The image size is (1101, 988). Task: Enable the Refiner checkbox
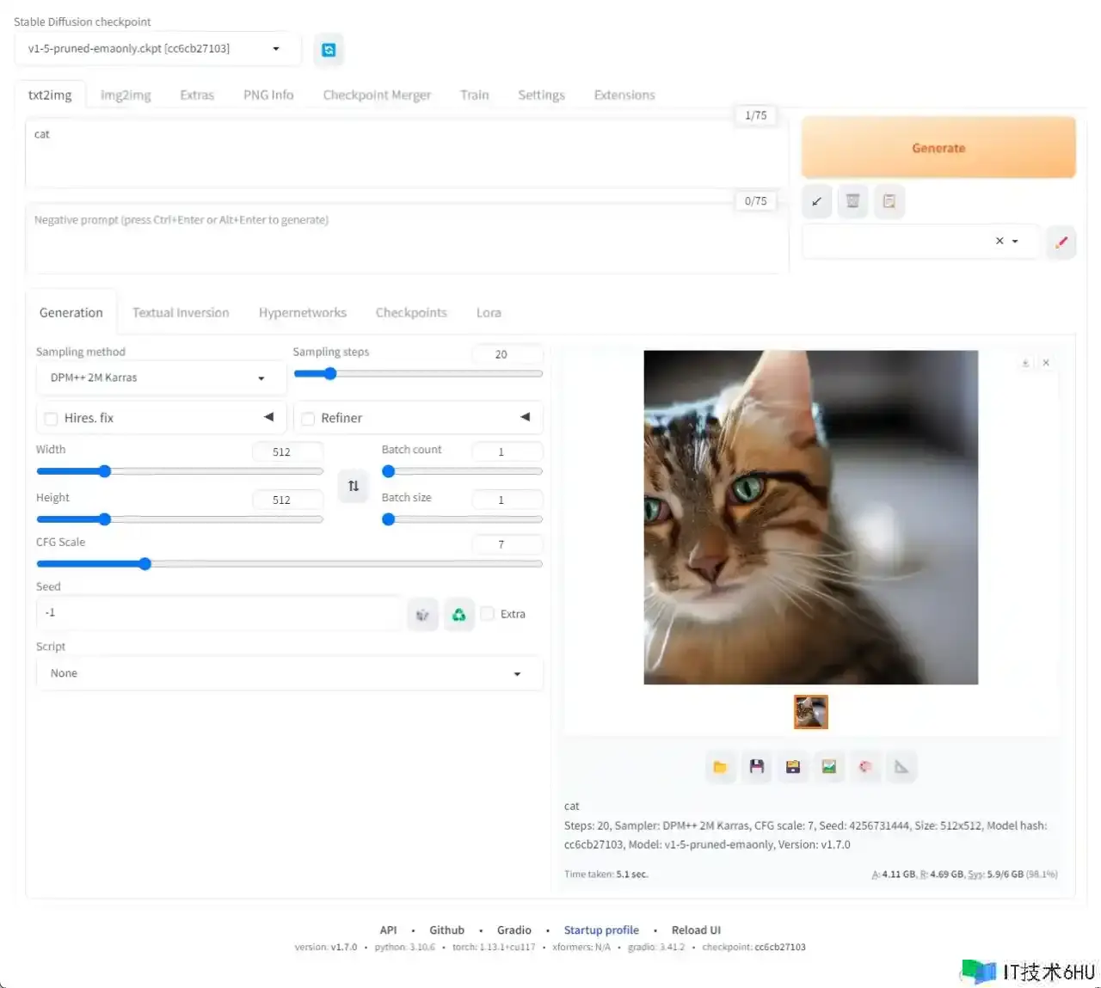click(x=308, y=419)
